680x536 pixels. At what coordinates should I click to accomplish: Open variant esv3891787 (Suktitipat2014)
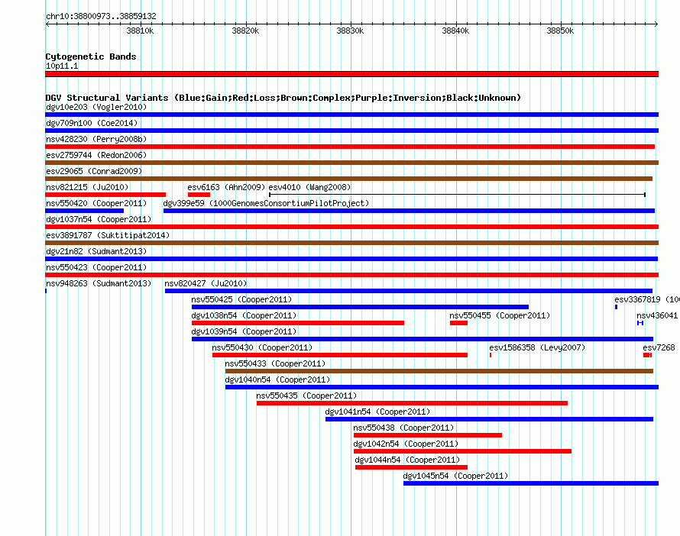click(108, 235)
